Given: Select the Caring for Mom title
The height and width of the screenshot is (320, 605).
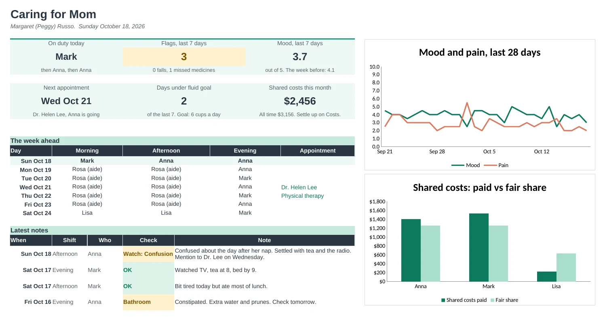Looking at the screenshot, I should (x=53, y=15).
